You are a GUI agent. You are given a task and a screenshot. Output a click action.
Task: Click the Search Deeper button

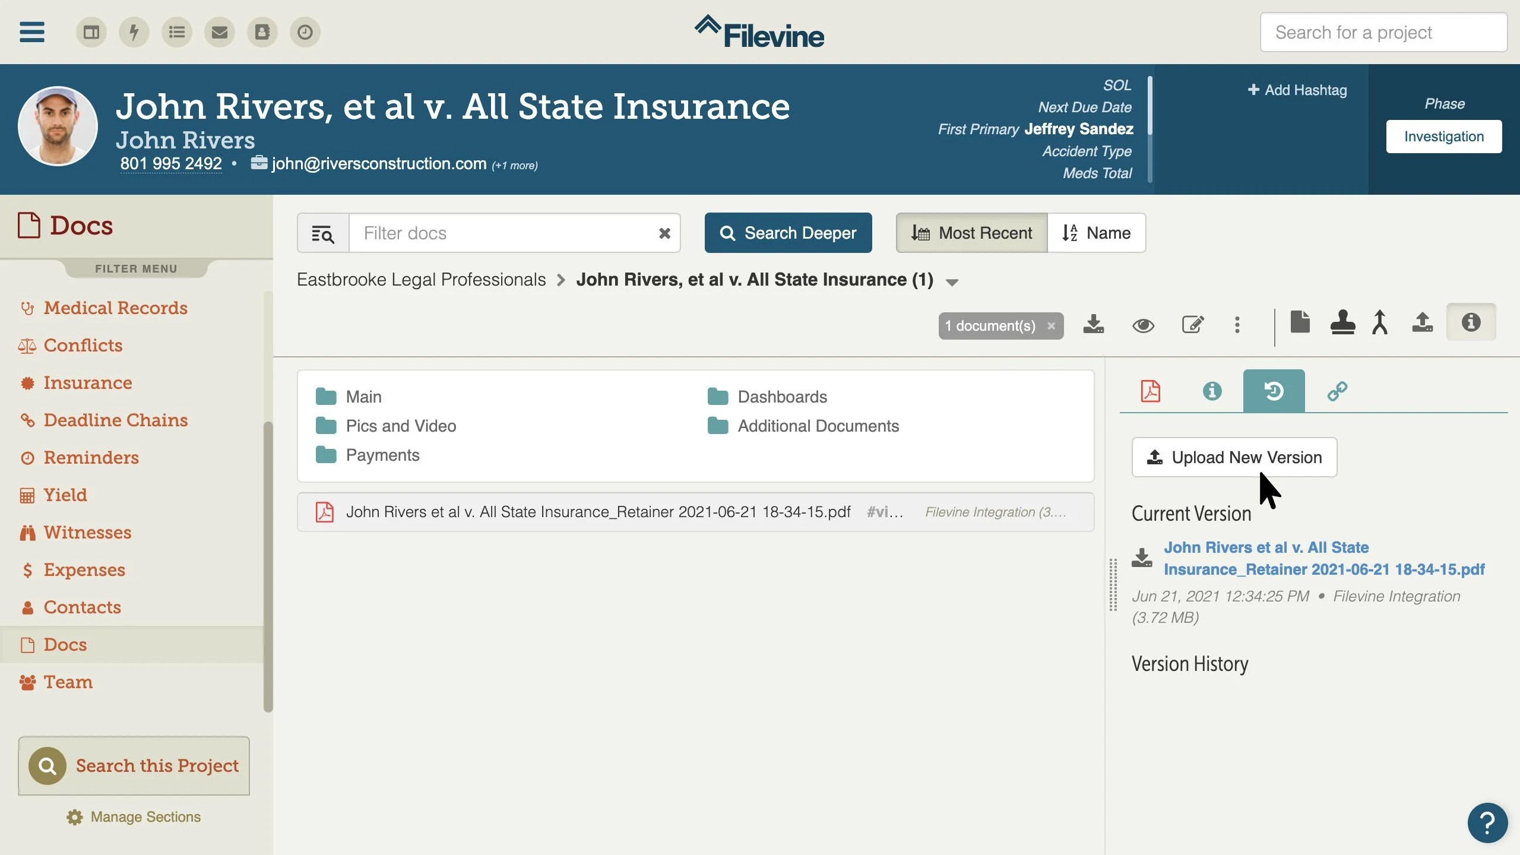788,233
